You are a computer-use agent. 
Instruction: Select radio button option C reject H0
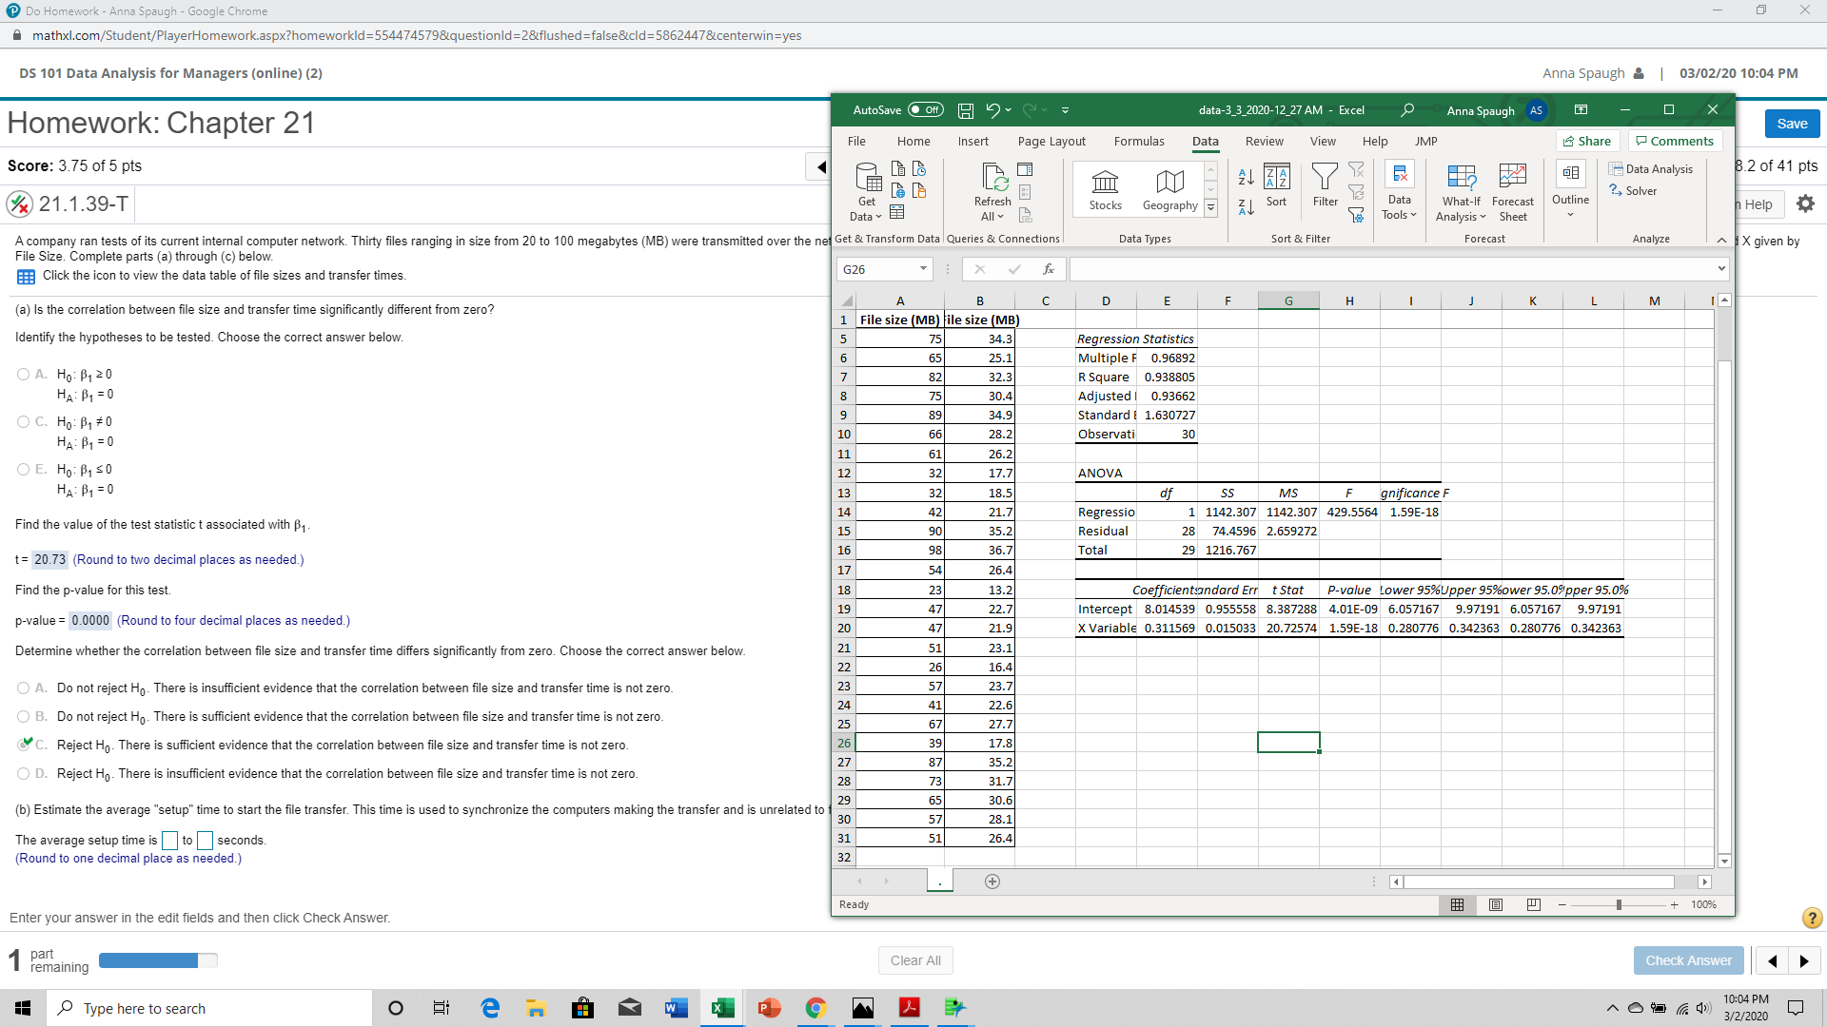pyautogui.click(x=27, y=745)
